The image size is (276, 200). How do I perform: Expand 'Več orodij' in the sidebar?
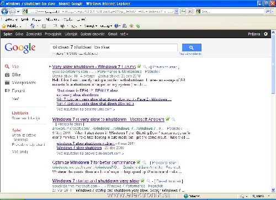(x=20, y=151)
